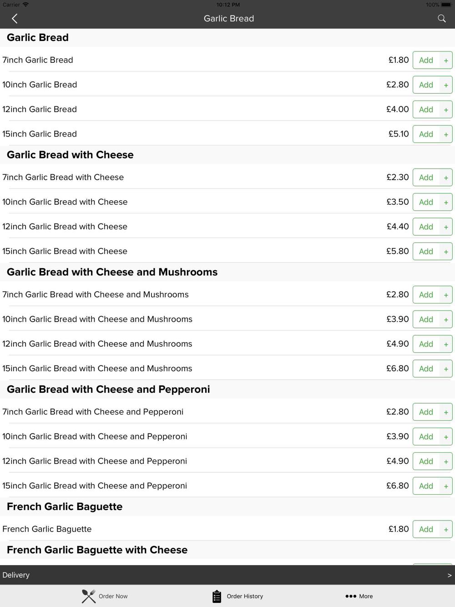Expand options for 12inch Garlic Bread plus
The width and height of the screenshot is (455, 607).
pyautogui.click(x=446, y=109)
